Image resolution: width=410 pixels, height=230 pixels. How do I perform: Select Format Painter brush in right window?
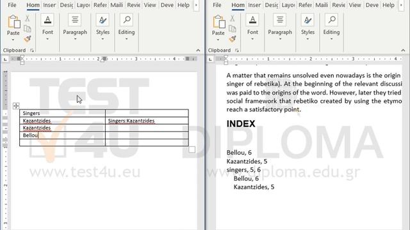click(x=232, y=39)
